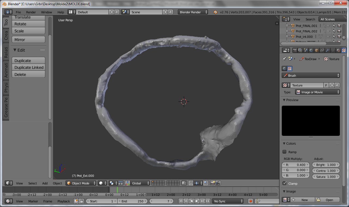The image size is (349, 207).
Task: Open the Global orientation dropdown
Action: tap(140, 183)
